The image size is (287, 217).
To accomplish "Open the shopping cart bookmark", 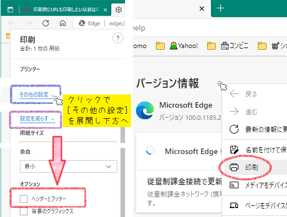I will click(x=279, y=46).
